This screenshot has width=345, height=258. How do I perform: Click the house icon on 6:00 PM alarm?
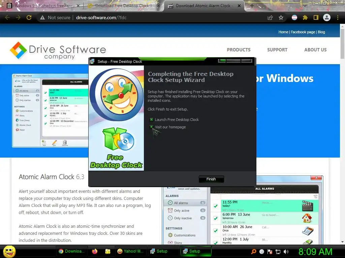[x=307, y=218]
